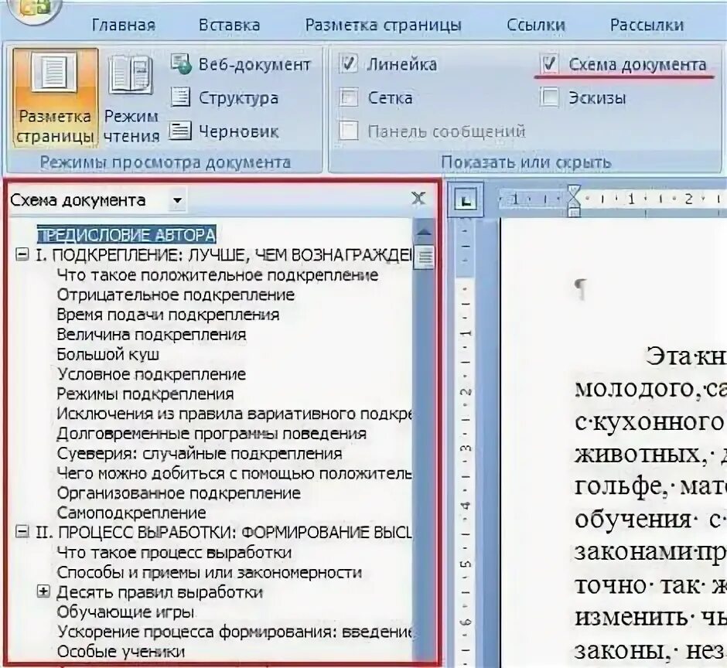Enable the Сетка checkbox
This screenshot has height=668, width=727.
click(x=348, y=98)
